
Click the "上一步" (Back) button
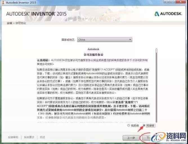pos(131,138)
